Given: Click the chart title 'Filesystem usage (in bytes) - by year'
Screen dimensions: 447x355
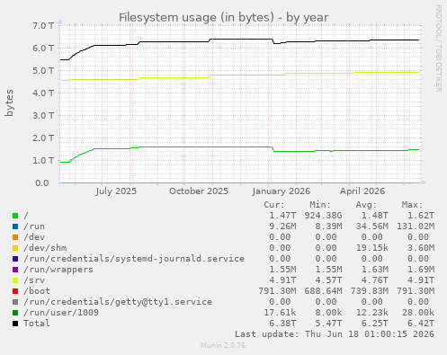Looking at the screenshot, I should click(x=223, y=17).
